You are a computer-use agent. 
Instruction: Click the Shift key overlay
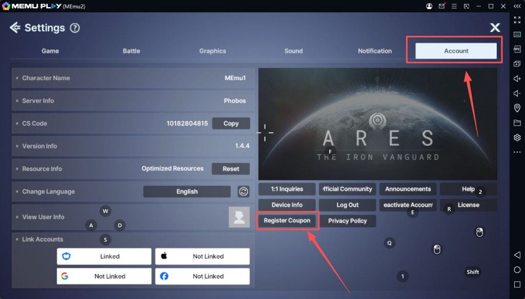[473, 272]
